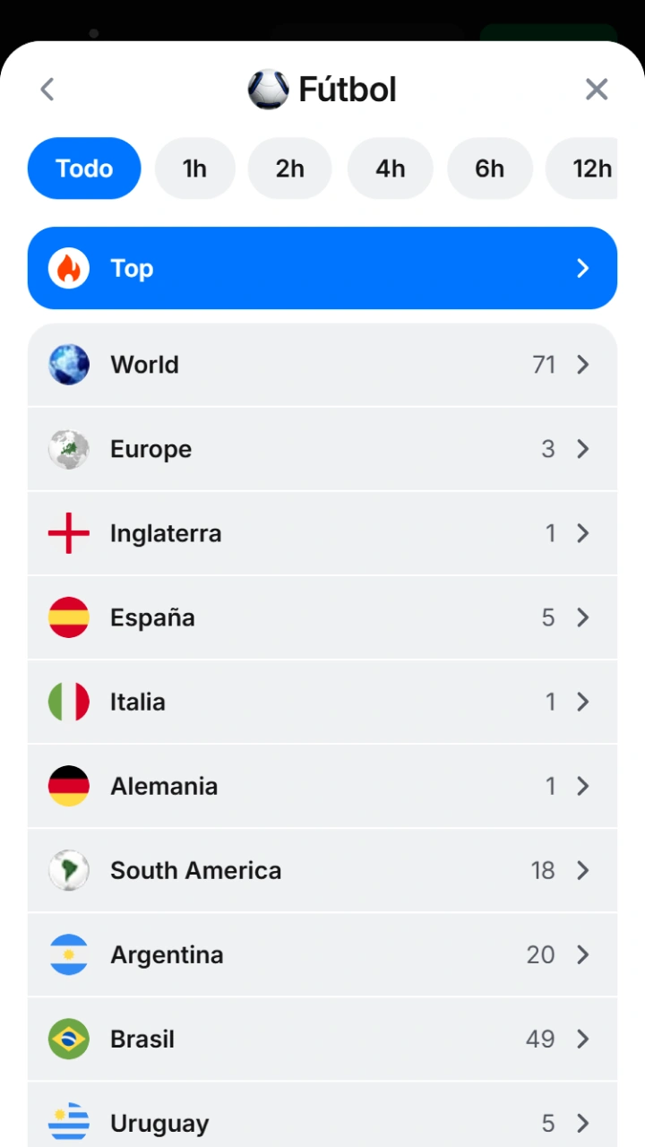The image size is (645, 1147).
Task: Tap the flame icon in the Top banner
Action: click(69, 268)
